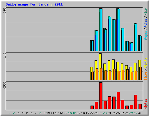
Task: Click the orange sites bar for day 28
Action: (127, 75)
